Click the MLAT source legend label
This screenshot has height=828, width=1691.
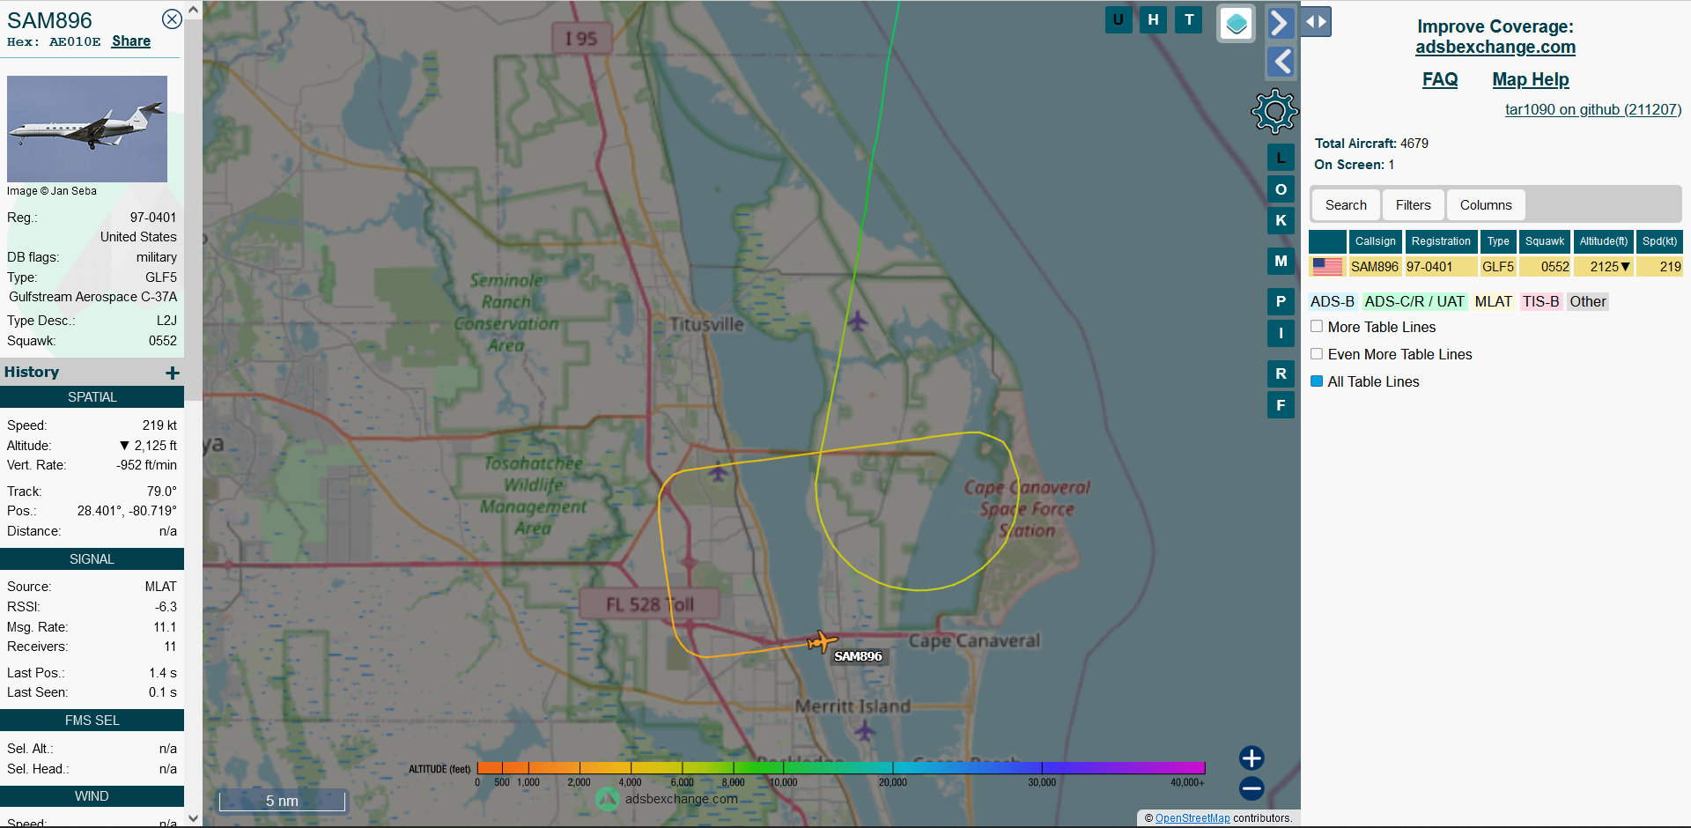(1494, 302)
